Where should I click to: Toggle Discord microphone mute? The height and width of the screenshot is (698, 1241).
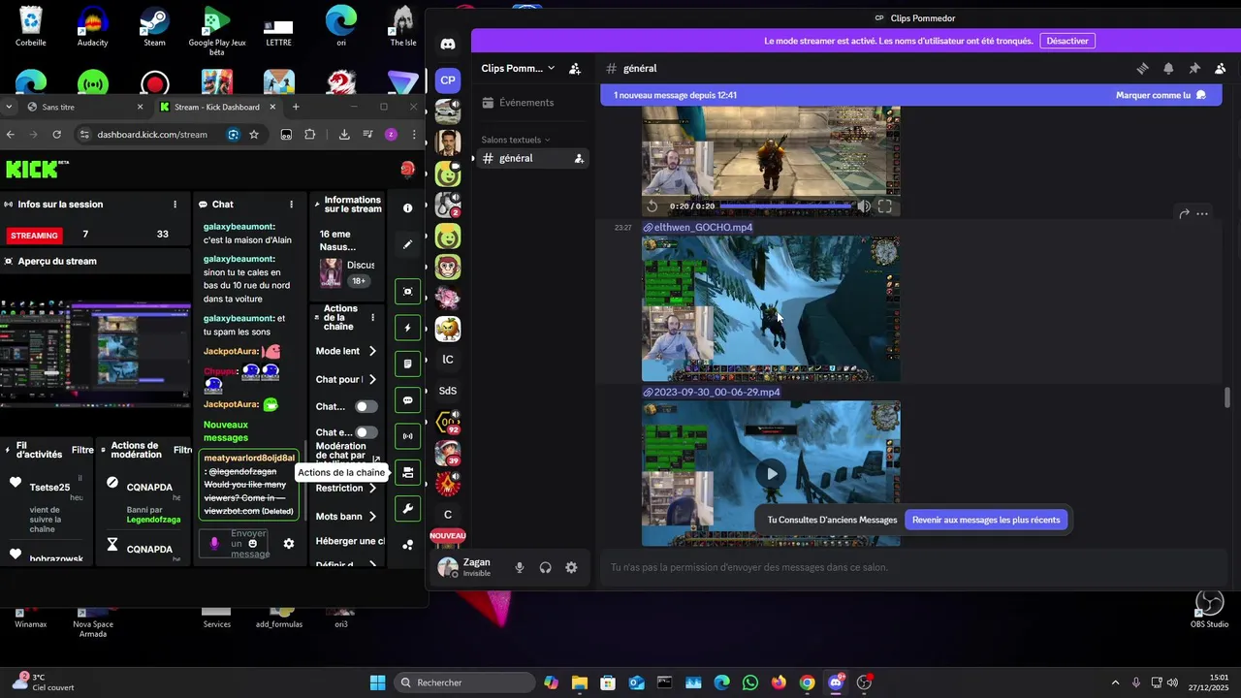(x=520, y=568)
